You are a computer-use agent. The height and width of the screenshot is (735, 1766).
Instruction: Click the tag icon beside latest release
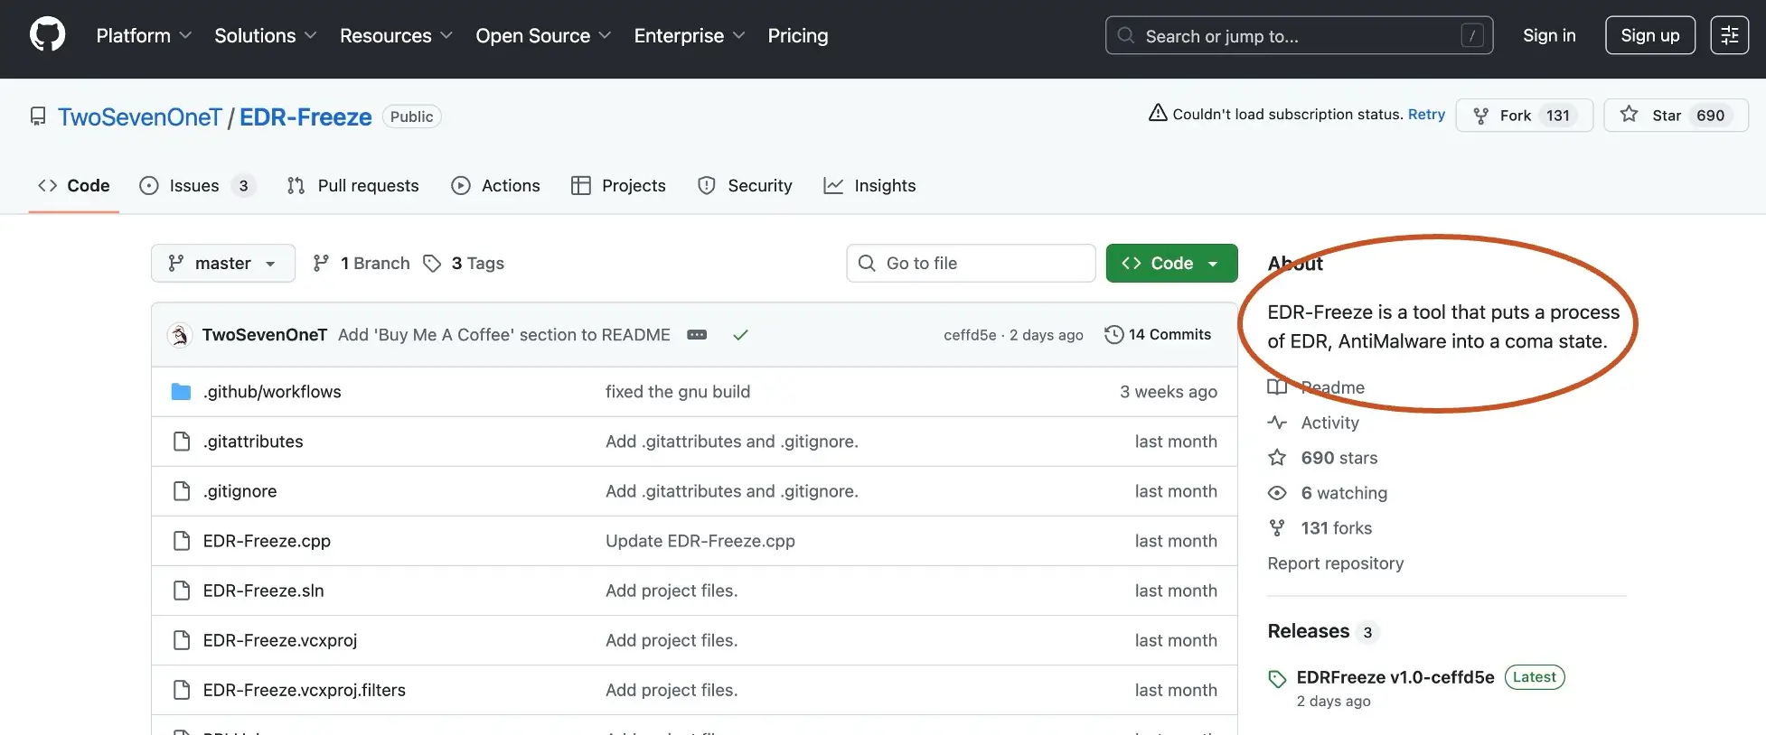[1277, 679]
